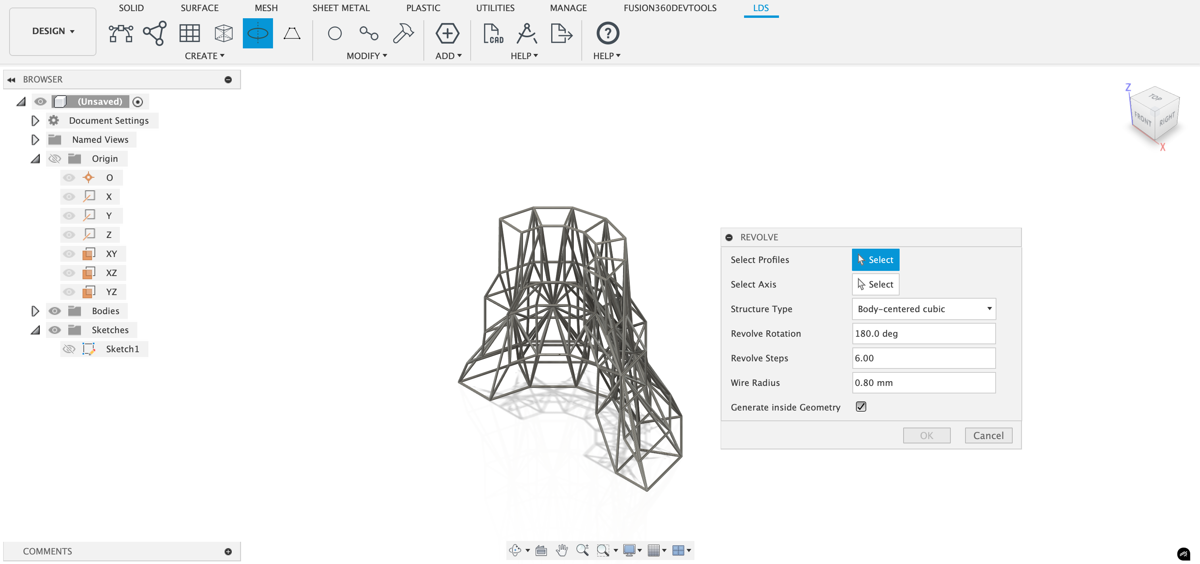1200x564 pixels.
Task: Show Sketch1 using its eye icon
Action: tap(69, 349)
